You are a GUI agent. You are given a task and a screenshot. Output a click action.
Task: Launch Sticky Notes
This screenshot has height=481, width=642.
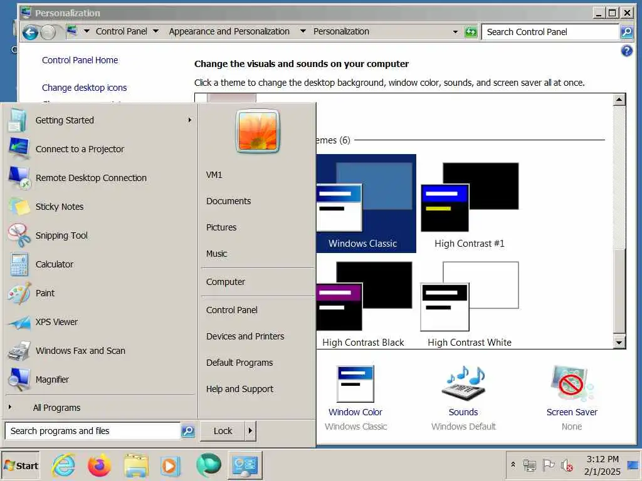pos(100,207)
